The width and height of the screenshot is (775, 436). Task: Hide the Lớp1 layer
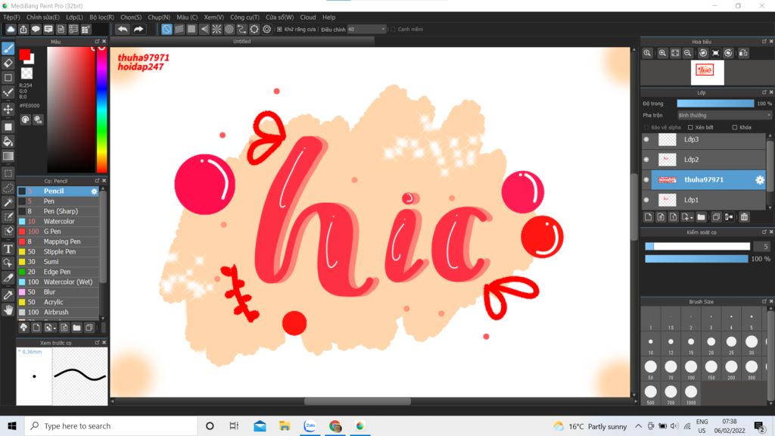[x=646, y=200]
